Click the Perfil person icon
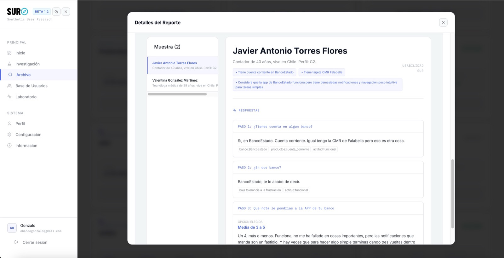This screenshot has height=258, width=504. (x=9, y=123)
